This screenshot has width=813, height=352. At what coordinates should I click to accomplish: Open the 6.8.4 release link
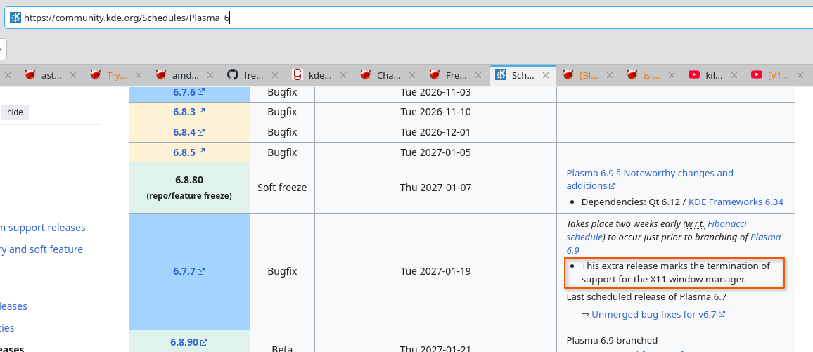(188, 132)
